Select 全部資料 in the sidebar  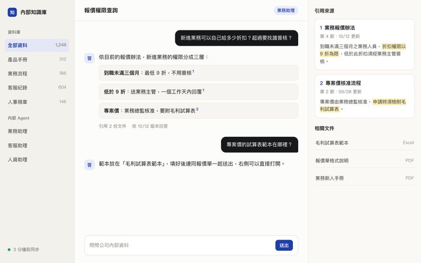tap(37, 45)
